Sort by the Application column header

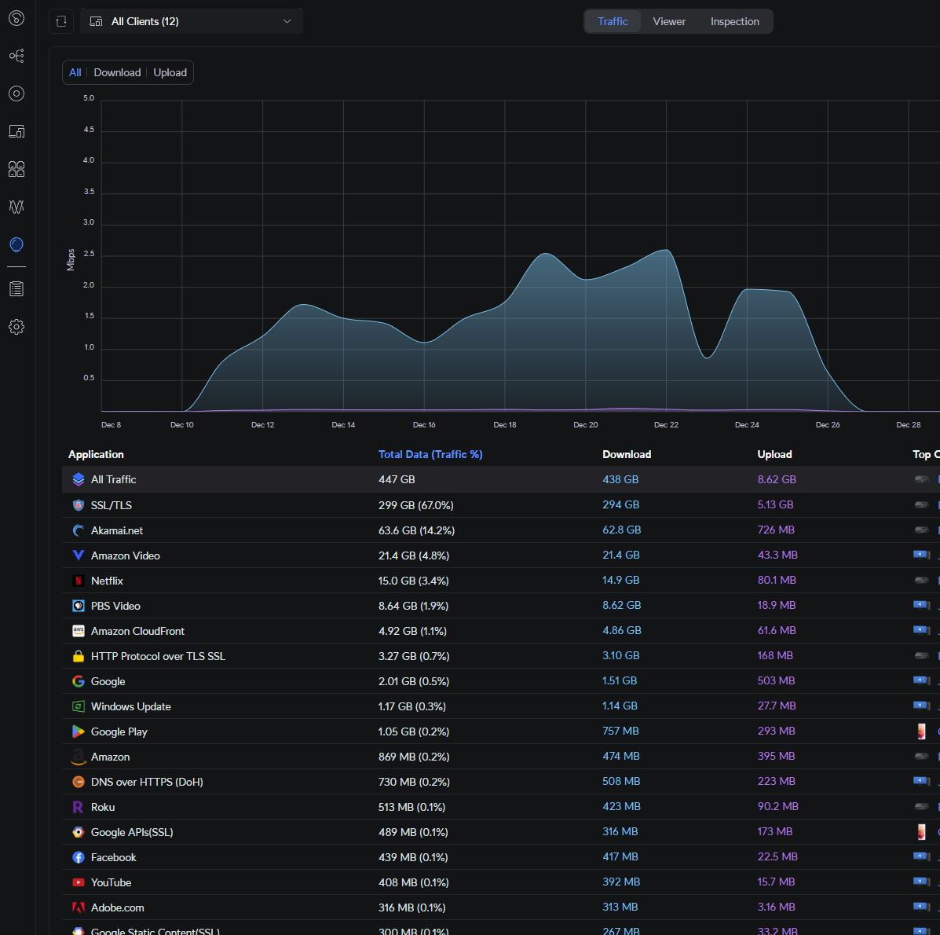tap(96, 455)
